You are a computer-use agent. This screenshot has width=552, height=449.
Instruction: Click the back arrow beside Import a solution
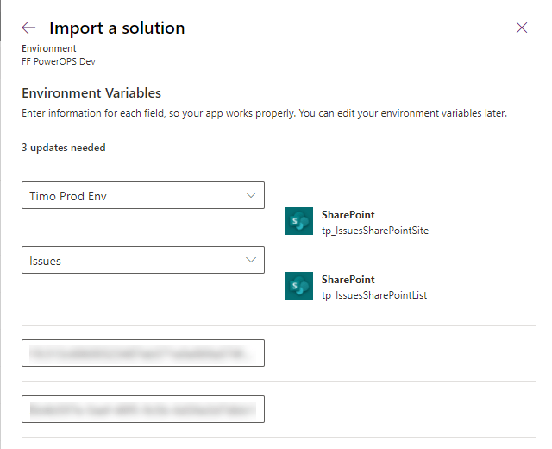[x=28, y=28]
